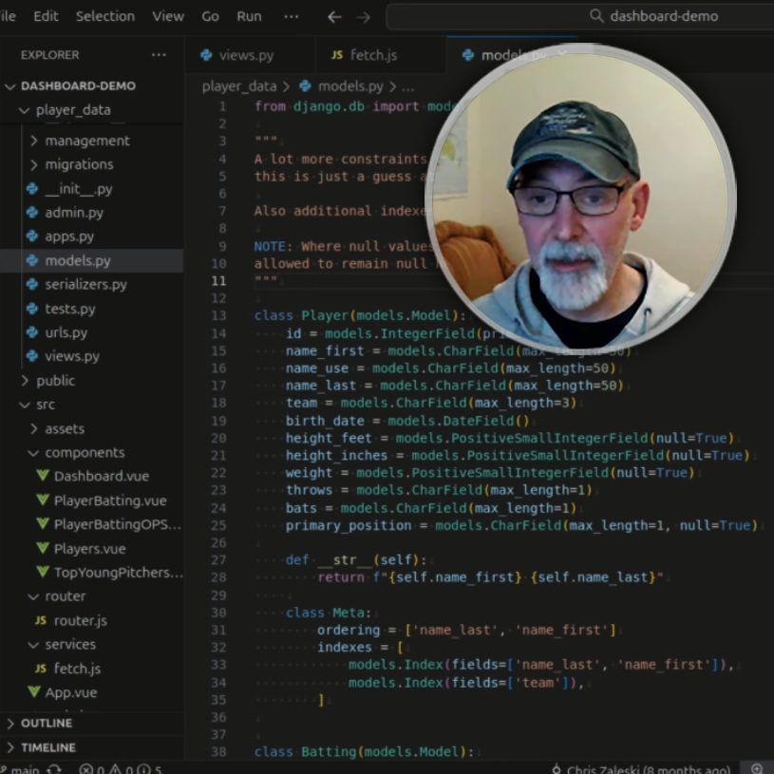The height and width of the screenshot is (774, 774).
Task: Click the back navigation arrow
Action: click(x=333, y=16)
